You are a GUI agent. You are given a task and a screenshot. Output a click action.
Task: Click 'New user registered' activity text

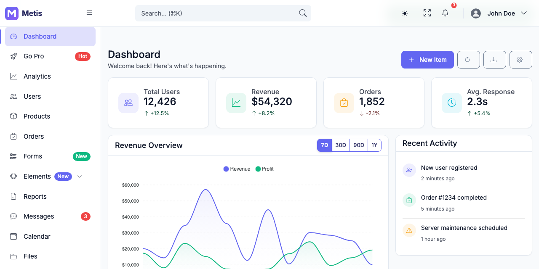449,168
